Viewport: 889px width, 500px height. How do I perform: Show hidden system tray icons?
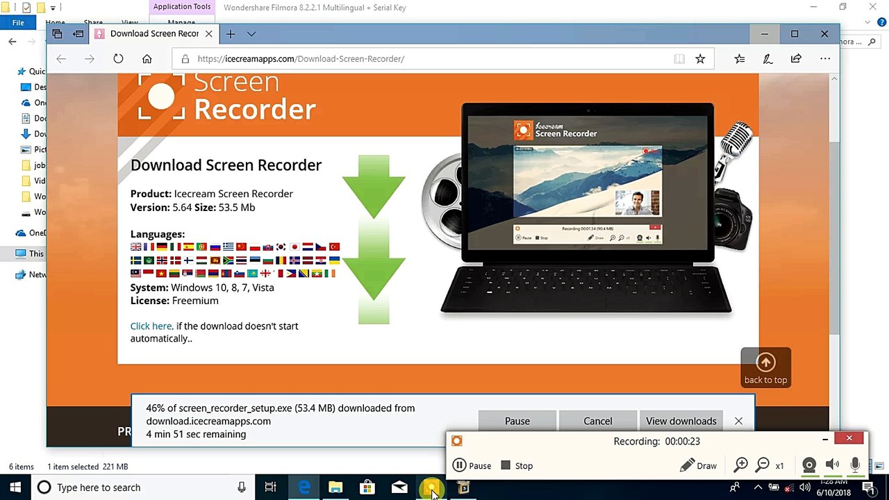tap(758, 487)
